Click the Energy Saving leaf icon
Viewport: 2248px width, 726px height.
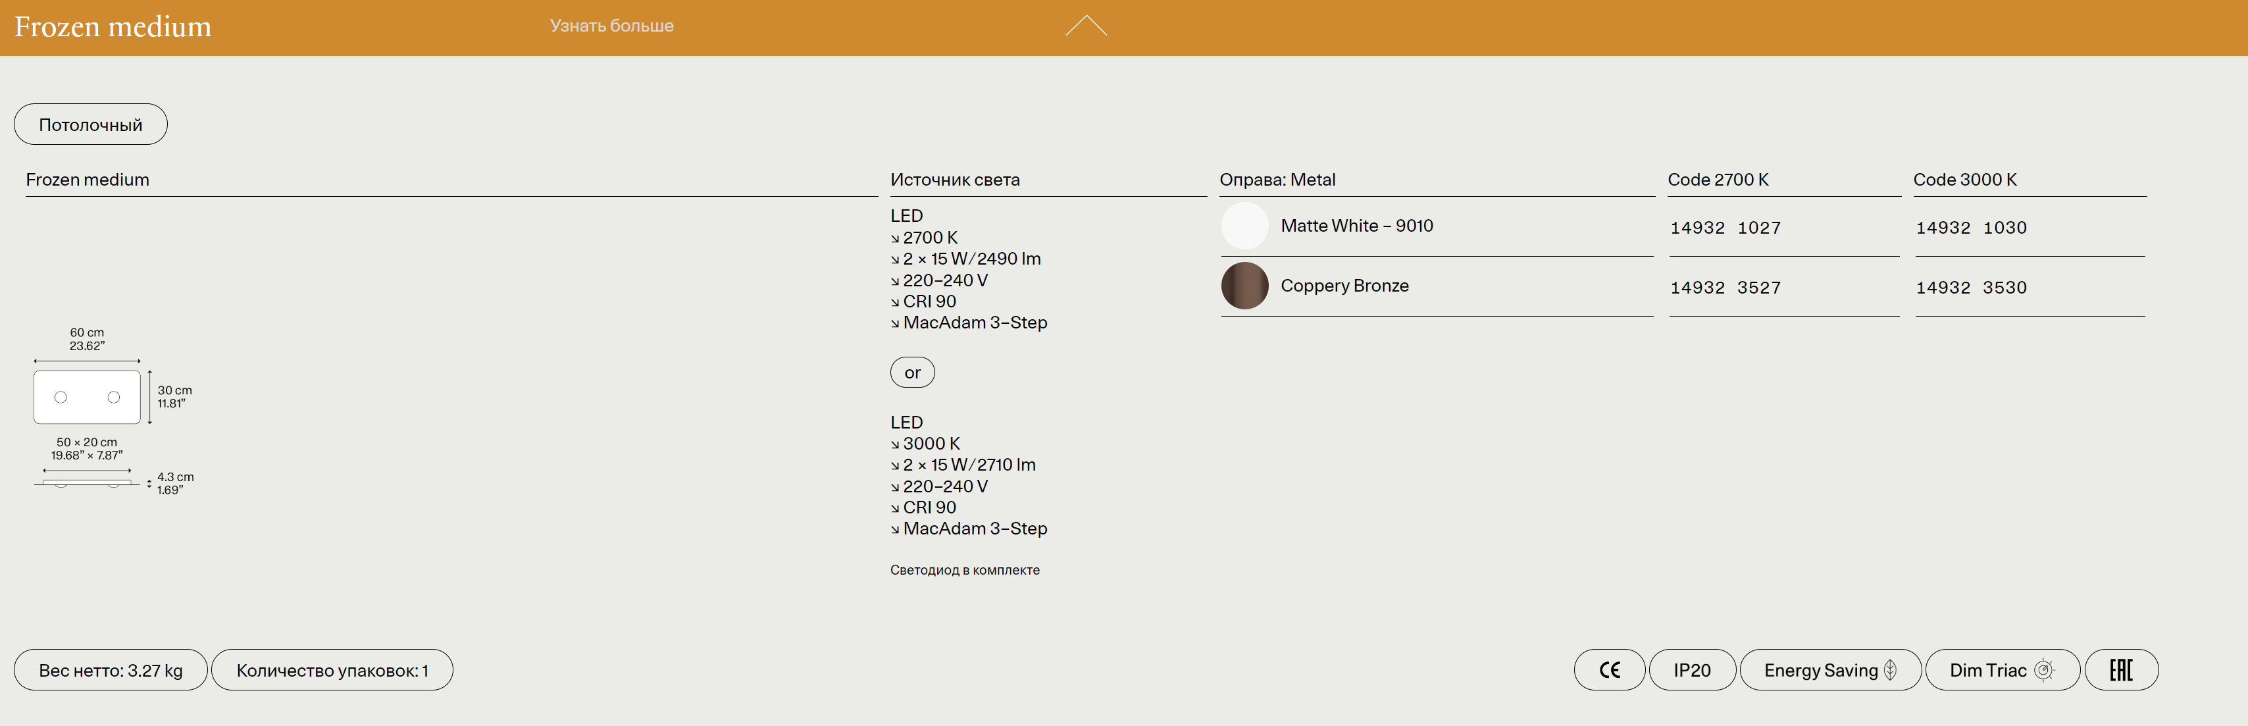click(1890, 670)
